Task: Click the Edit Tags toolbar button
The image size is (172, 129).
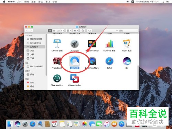Action: (89, 31)
